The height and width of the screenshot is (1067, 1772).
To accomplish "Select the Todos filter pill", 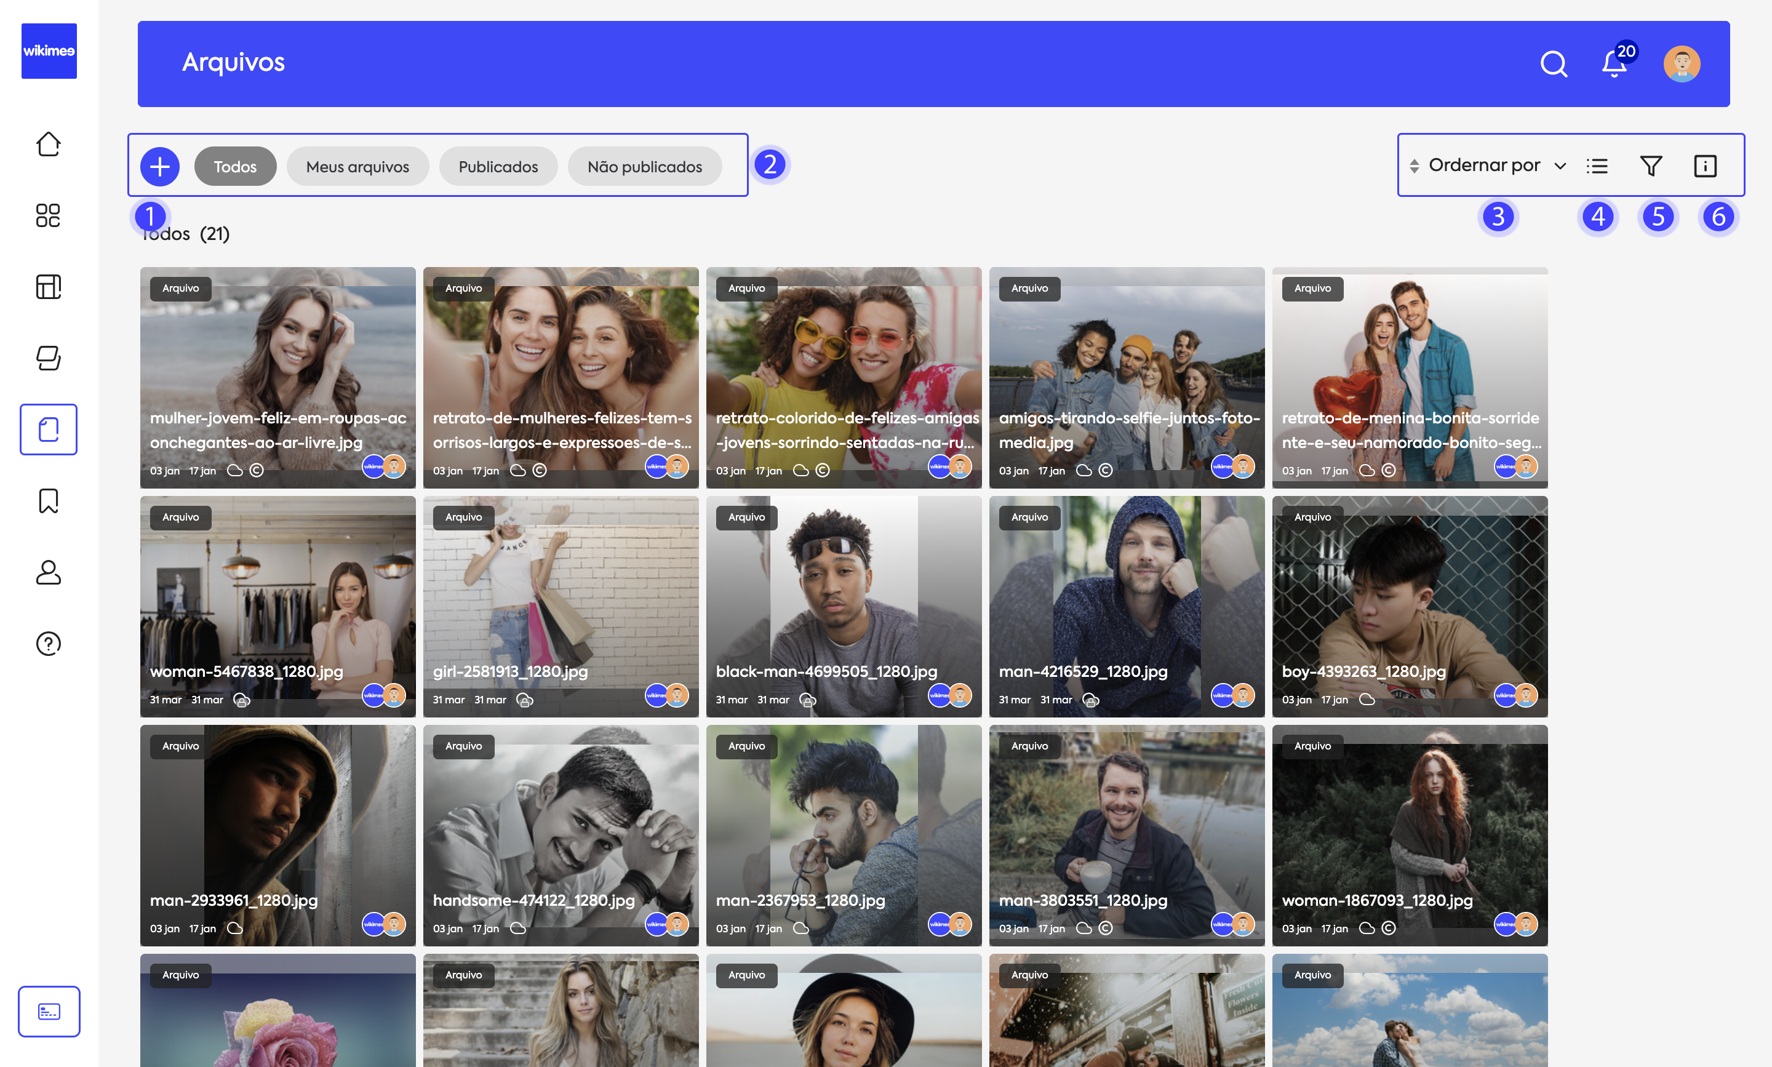I will click(x=235, y=167).
